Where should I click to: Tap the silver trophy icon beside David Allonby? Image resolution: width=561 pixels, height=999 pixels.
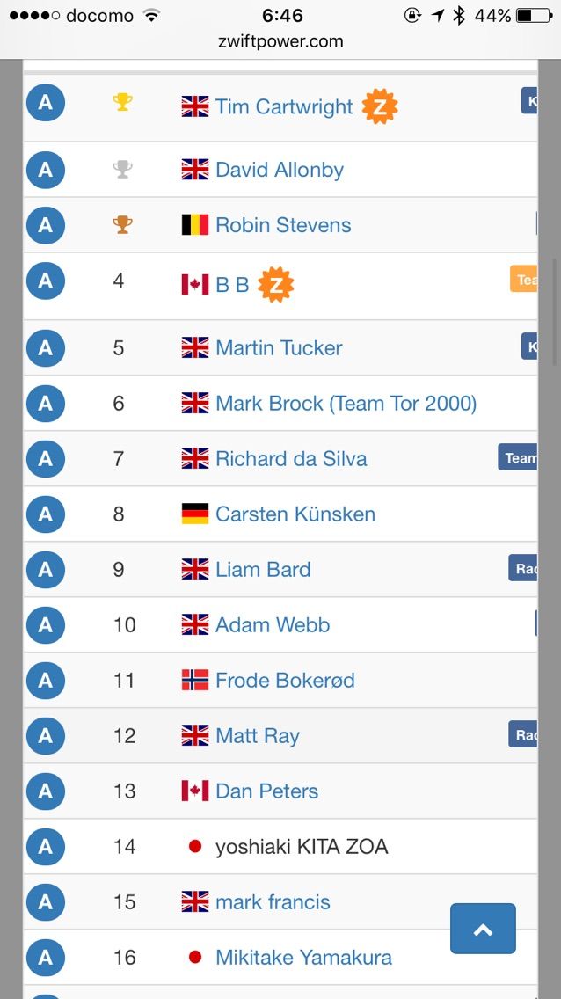tap(122, 169)
